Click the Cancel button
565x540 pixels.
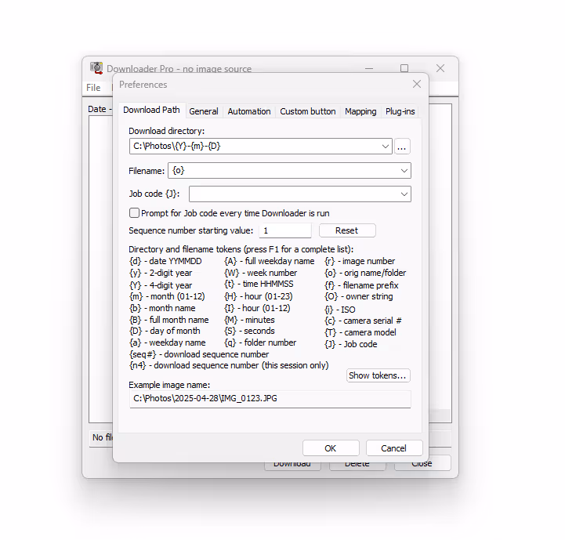click(x=394, y=448)
